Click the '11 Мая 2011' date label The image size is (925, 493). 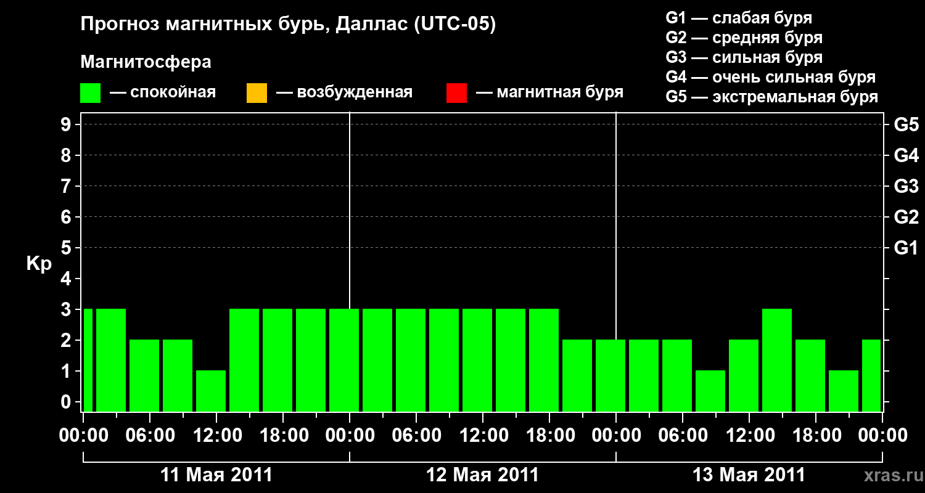216,475
